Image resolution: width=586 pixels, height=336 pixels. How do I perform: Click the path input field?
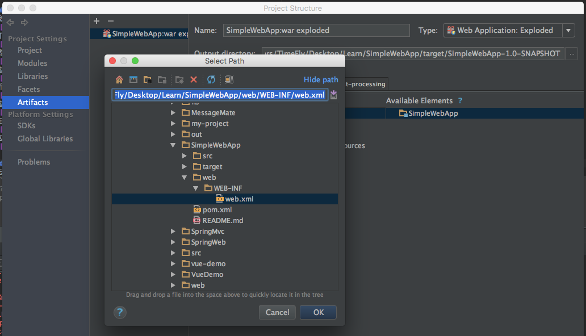coord(220,95)
